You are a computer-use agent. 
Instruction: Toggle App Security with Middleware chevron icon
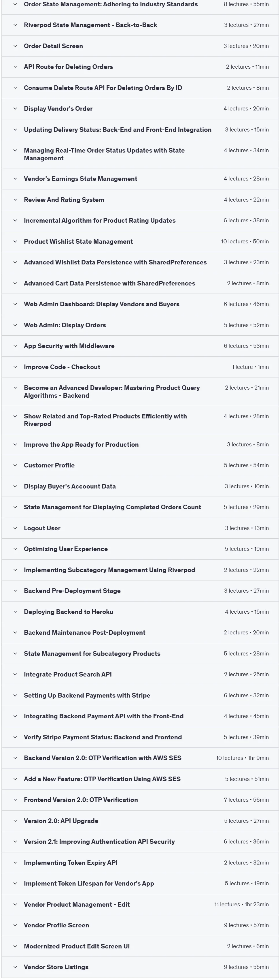15,346
